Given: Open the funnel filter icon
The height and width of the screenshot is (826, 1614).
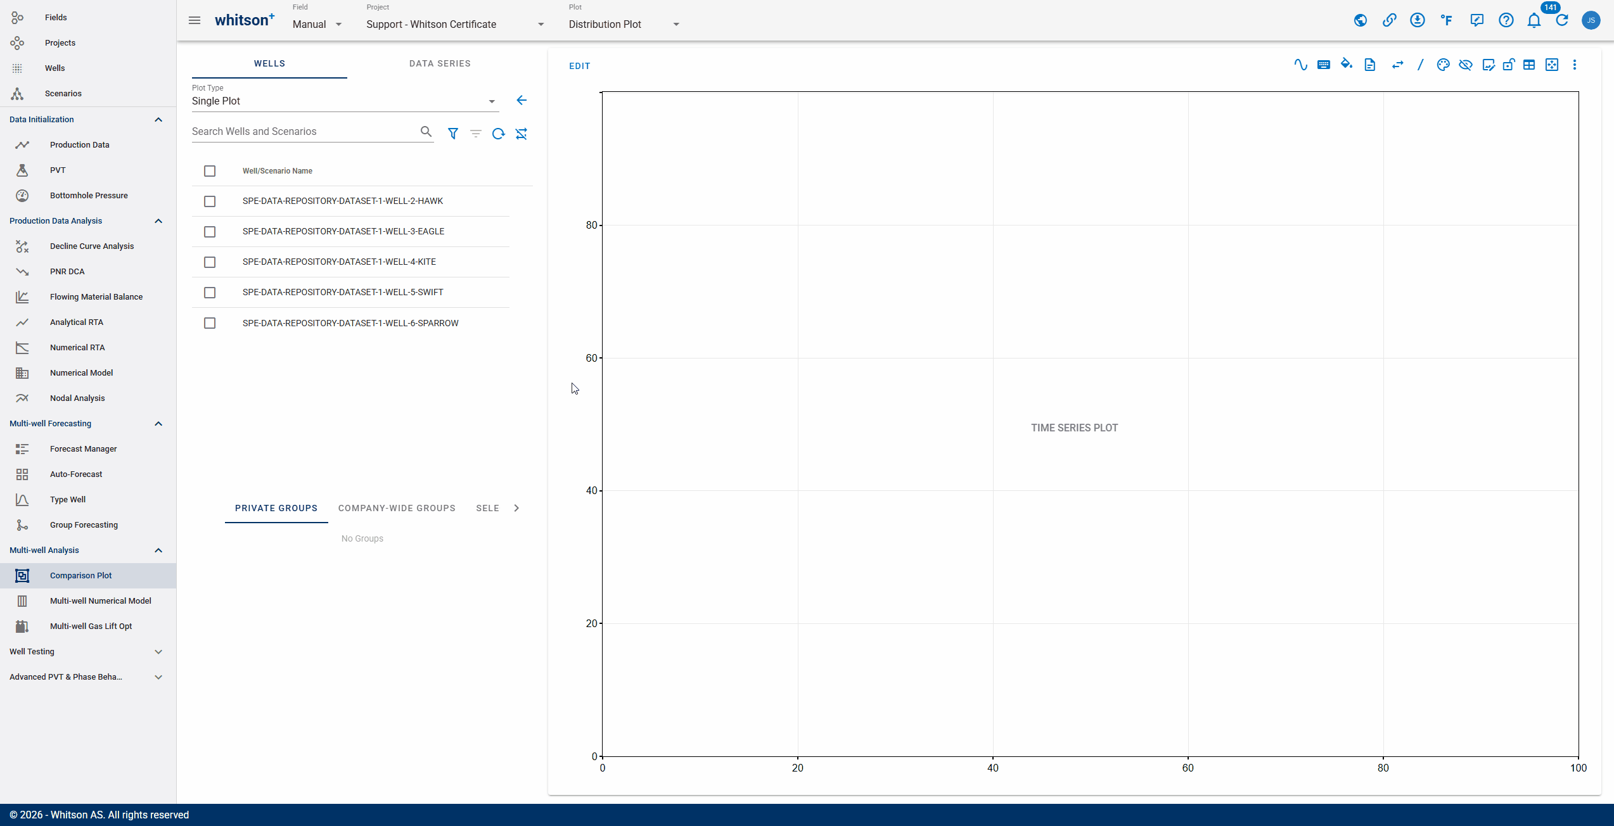Looking at the screenshot, I should click(453, 134).
